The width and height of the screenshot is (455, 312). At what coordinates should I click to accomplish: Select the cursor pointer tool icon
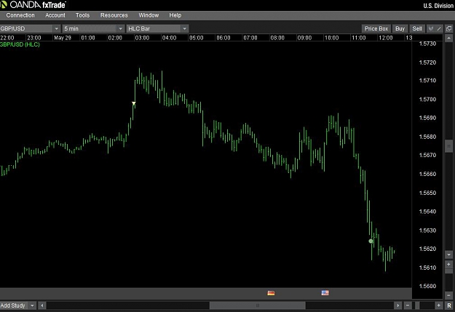tap(431, 28)
